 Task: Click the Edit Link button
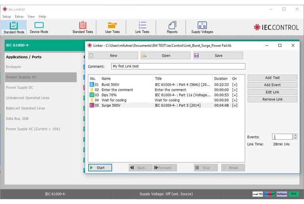click(x=272, y=92)
